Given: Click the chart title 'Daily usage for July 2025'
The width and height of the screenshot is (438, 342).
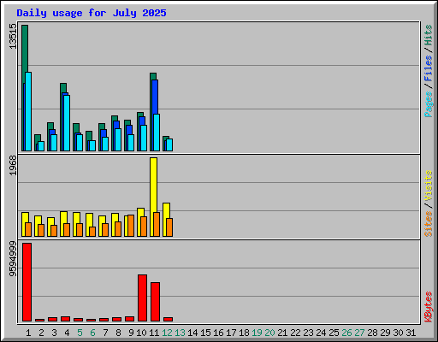Looking at the screenshot, I should click(92, 13).
